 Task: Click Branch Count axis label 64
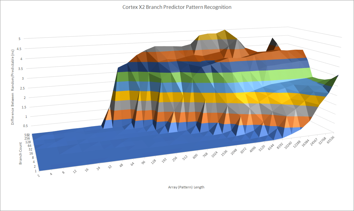[30, 146]
